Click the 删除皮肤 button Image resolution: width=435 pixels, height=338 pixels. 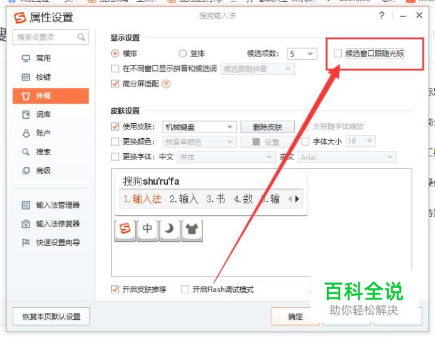pos(267,127)
